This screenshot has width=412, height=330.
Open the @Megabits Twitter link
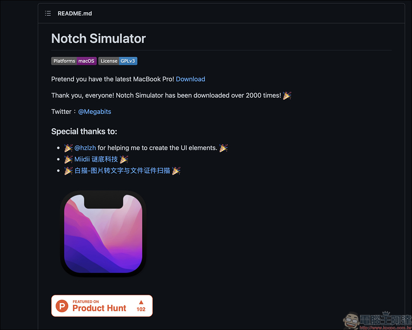[x=95, y=111]
